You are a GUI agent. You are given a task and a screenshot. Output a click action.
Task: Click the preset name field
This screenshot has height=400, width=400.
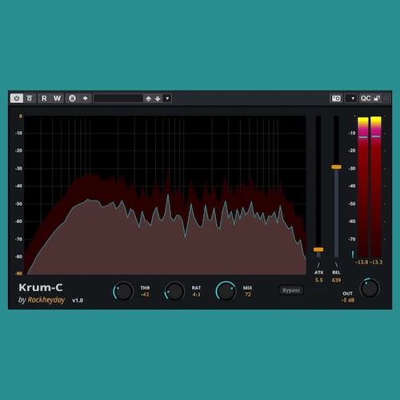(x=118, y=98)
